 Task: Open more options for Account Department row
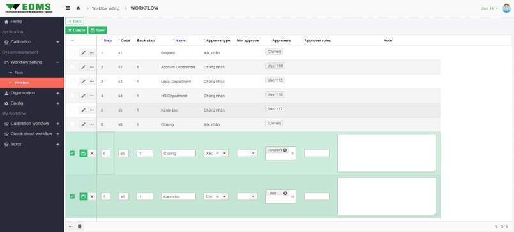click(x=92, y=67)
